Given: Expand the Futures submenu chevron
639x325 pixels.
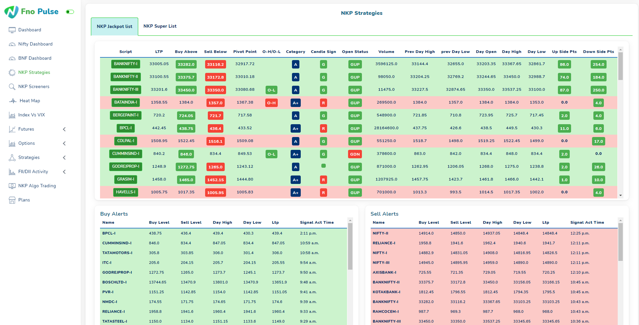Looking at the screenshot, I should click(64, 129).
